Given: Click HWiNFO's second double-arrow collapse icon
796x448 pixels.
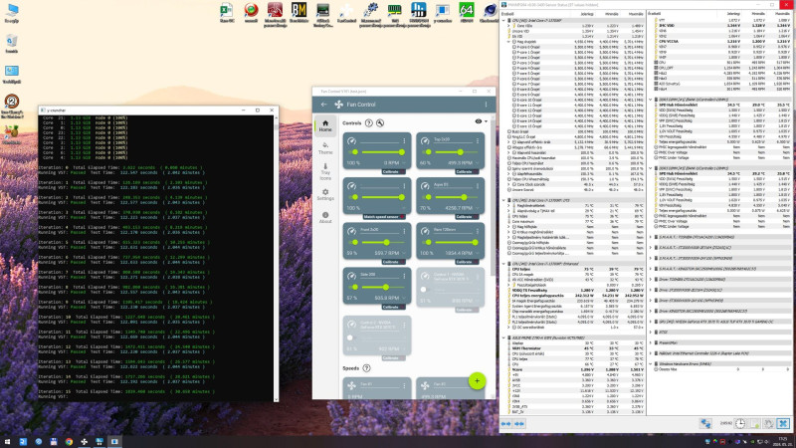Looking at the screenshot, I should pyautogui.click(x=519, y=424).
